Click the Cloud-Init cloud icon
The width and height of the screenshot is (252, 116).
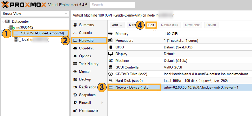click(x=75, y=48)
